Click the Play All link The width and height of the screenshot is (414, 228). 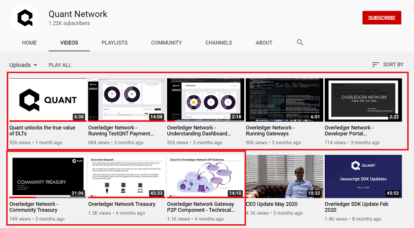coord(60,65)
